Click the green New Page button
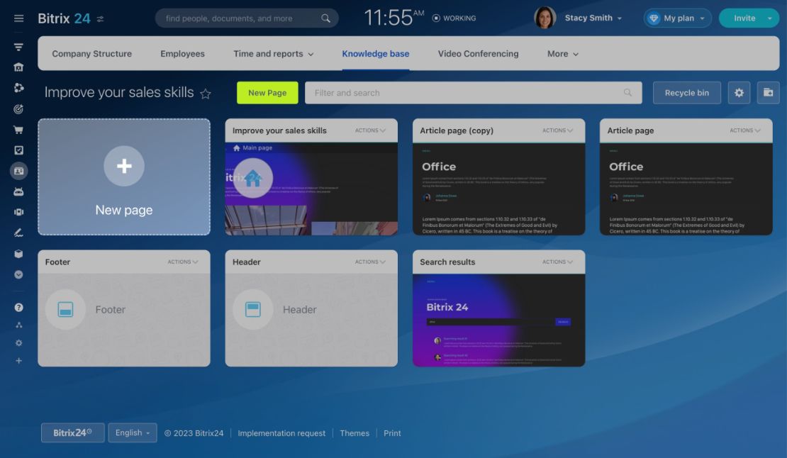Image resolution: width=787 pixels, height=458 pixels. click(x=267, y=93)
